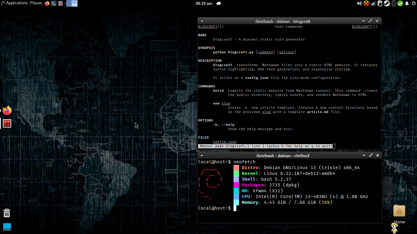The height and width of the screenshot is (234, 417).
Task: Click the 'CPU' label in neofetch output
Action: click(246, 197)
